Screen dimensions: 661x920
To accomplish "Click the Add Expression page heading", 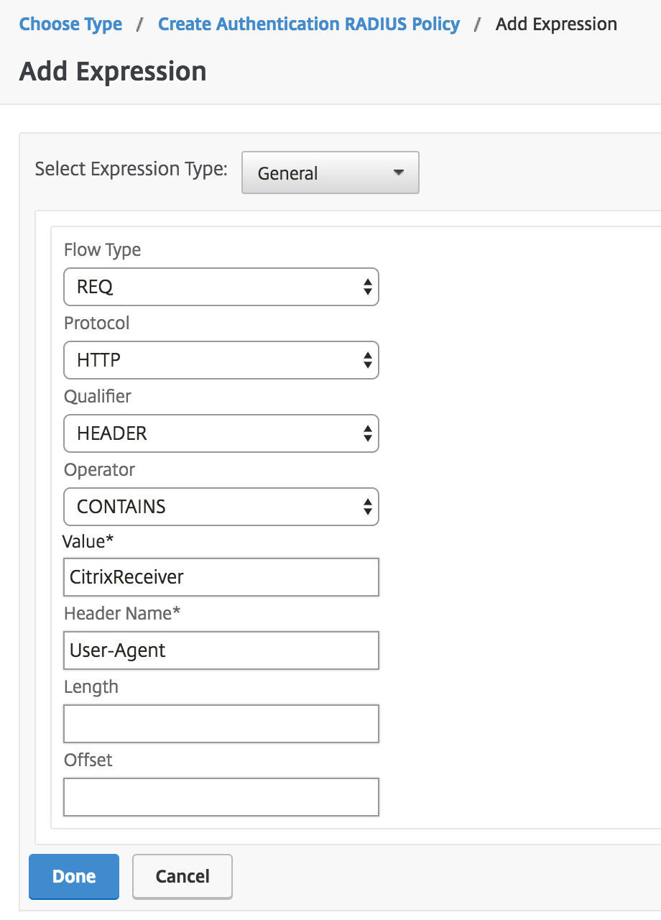I will (113, 71).
